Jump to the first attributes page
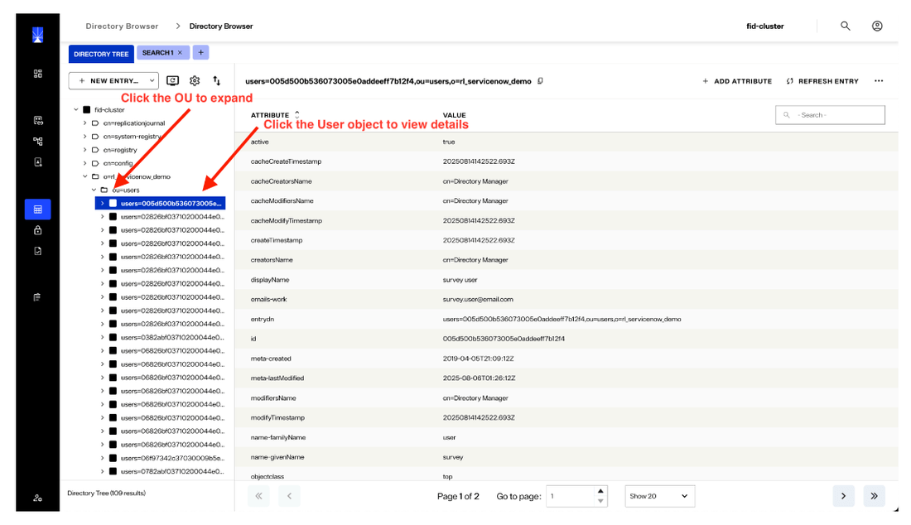This screenshot has height=525, width=911. 258,496
